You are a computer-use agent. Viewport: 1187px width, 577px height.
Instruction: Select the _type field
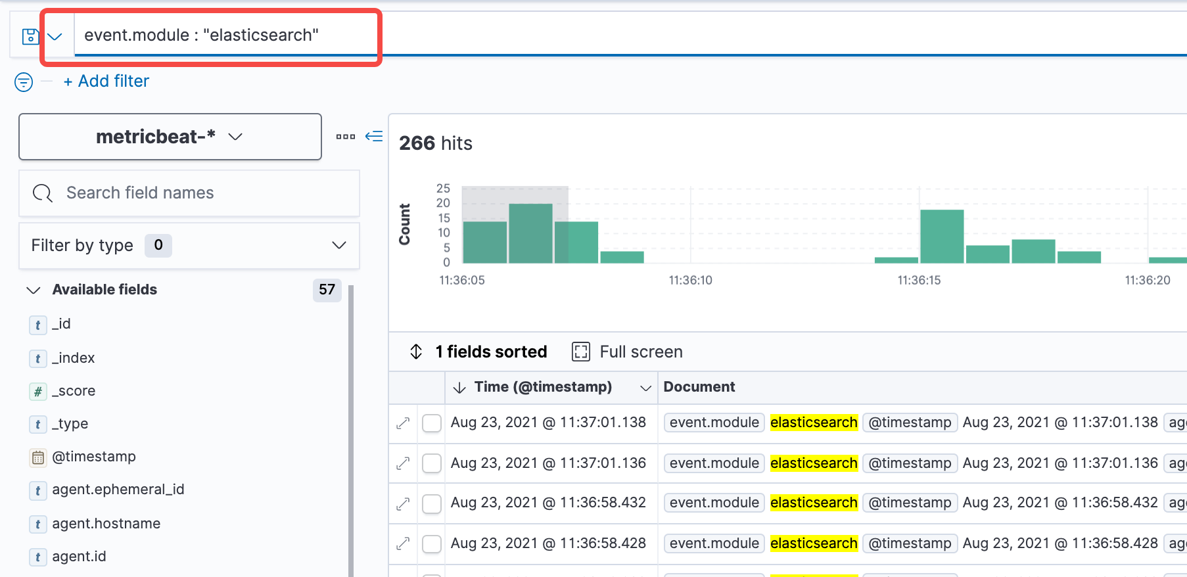[70, 424]
